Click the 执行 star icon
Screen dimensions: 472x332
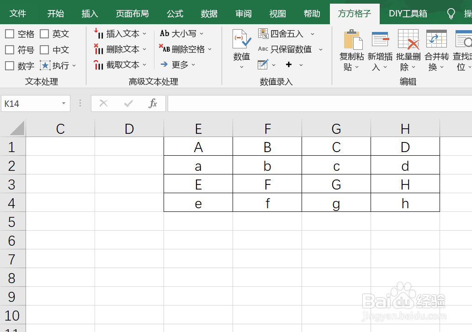tap(45, 65)
